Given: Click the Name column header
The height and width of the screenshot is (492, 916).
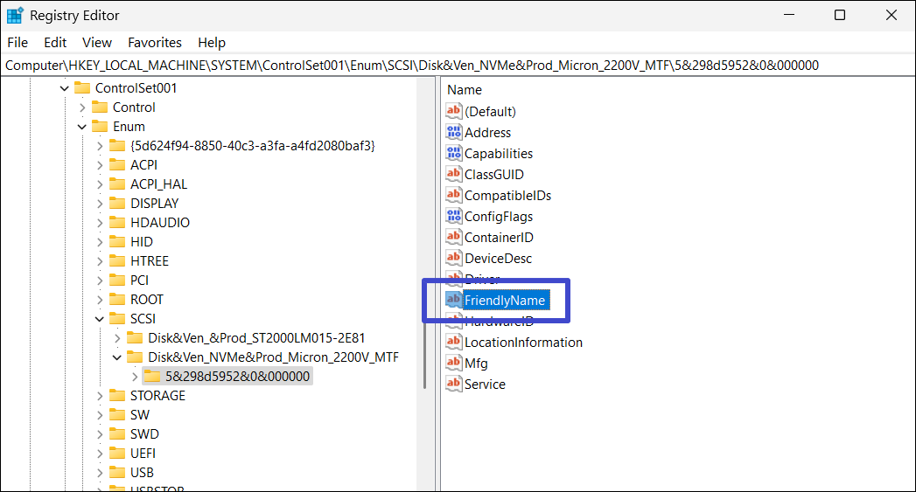Looking at the screenshot, I should click(465, 90).
